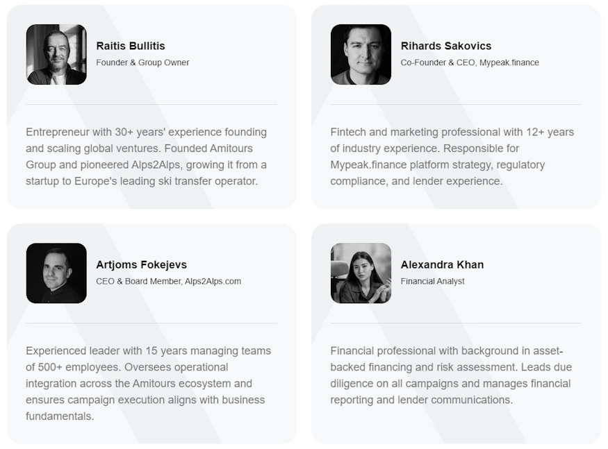
Task: Click the "Financial Analyst" role label
Action: 433,281
